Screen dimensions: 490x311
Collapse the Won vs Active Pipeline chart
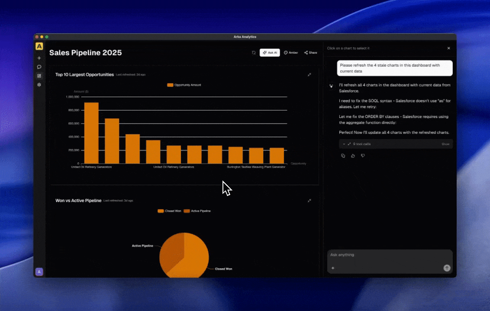[309, 200]
